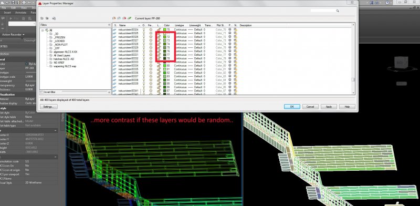The height and width of the screenshot is (206, 420).
Task: Collapse the Filters panel with double chevron
Action: (109, 25)
